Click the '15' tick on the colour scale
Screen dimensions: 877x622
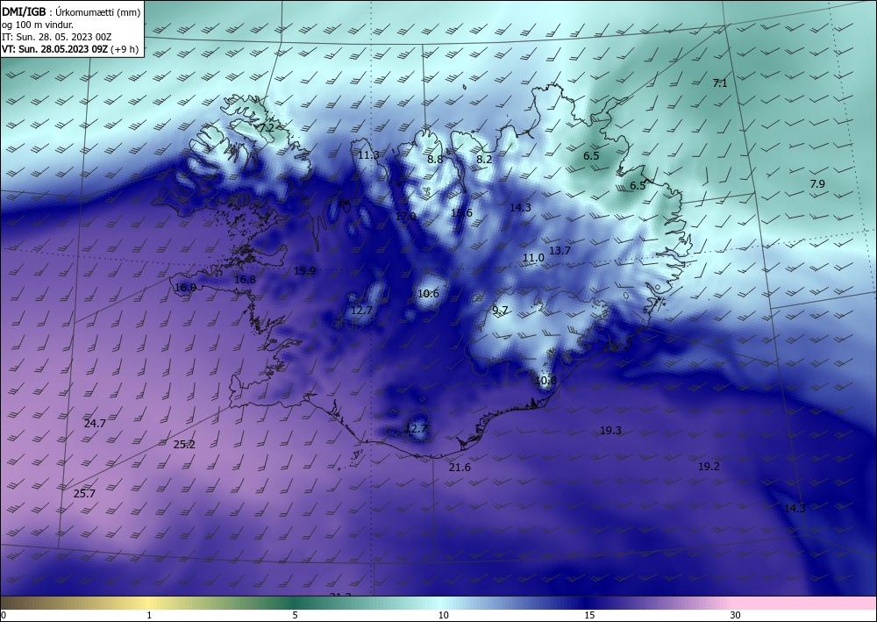point(589,615)
